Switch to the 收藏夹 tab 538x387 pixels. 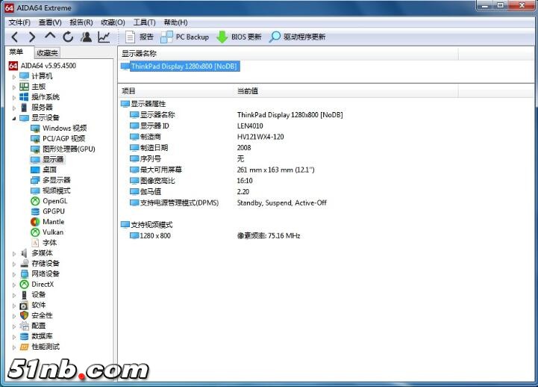click(x=47, y=52)
